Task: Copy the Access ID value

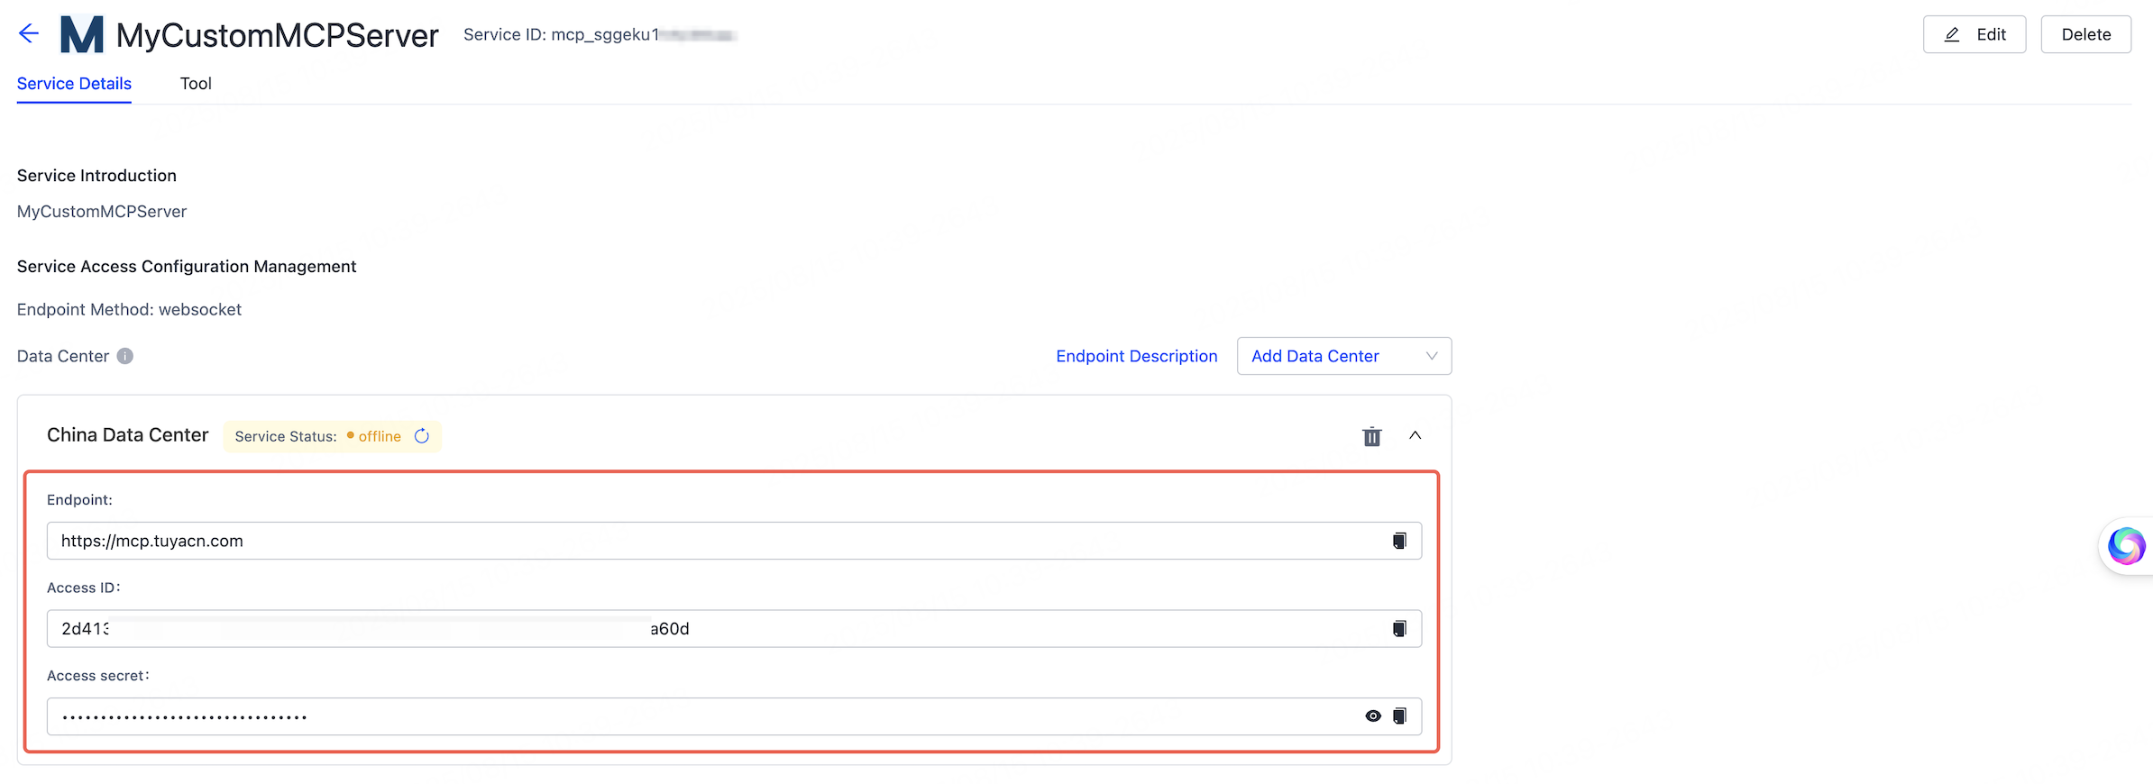Action: click(x=1399, y=628)
